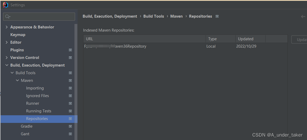Expand the Editor settings node

pos(7,42)
